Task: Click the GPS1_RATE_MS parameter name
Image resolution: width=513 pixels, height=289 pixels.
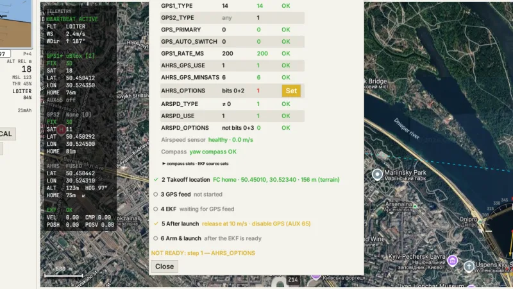Action: 182,53
